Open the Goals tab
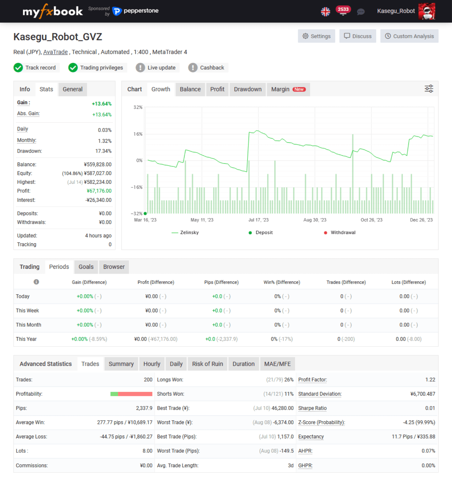452x479 pixels. point(86,267)
